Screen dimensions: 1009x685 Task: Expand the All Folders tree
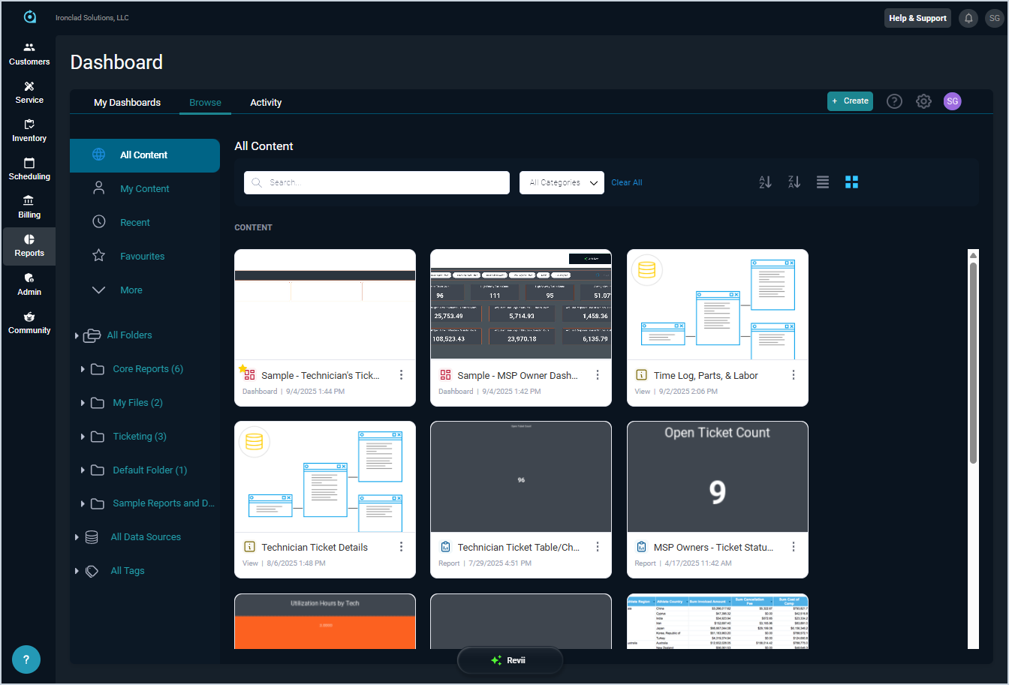point(77,335)
